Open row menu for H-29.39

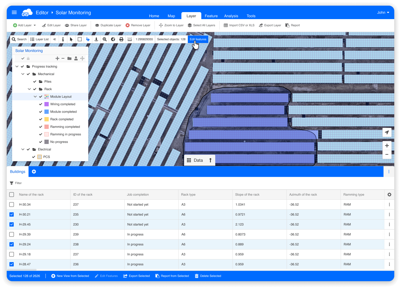(x=389, y=234)
